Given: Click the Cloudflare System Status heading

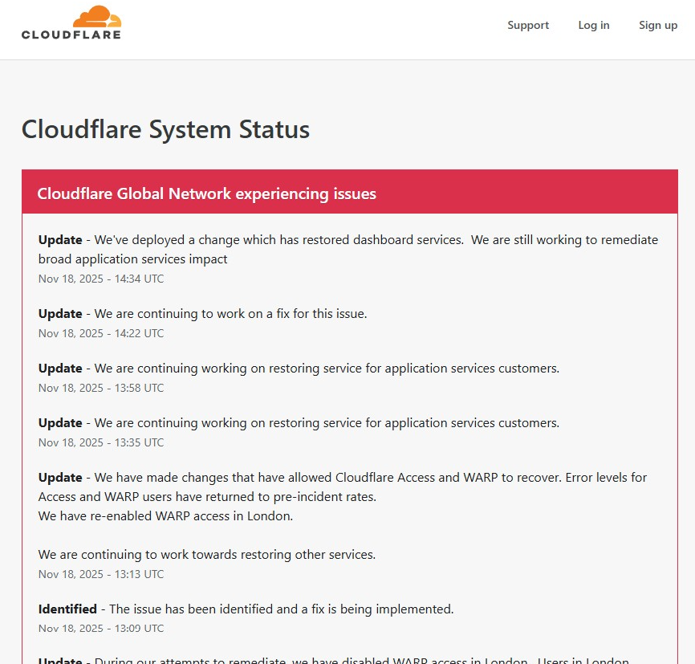Looking at the screenshot, I should tap(165, 129).
